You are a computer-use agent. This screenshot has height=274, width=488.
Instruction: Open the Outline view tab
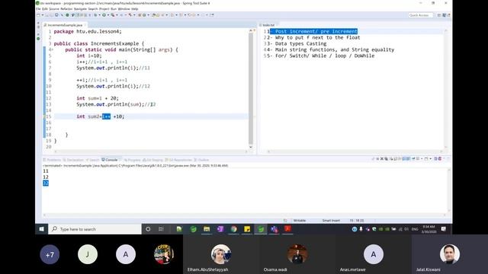(x=202, y=160)
